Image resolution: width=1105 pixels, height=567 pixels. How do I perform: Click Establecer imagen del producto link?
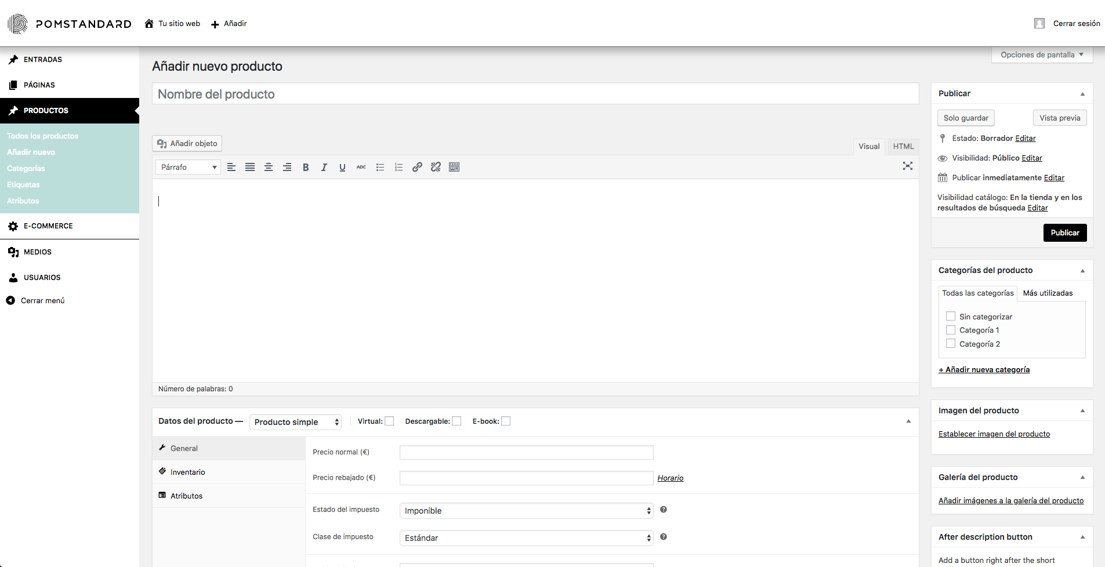tap(994, 434)
